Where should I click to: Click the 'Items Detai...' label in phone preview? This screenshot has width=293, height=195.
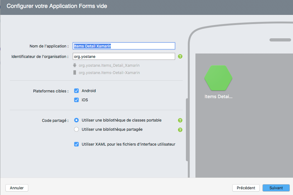(218, 97)
